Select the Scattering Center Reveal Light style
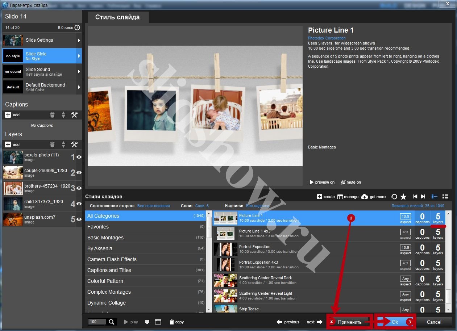The image size is (457, 331). click(329, 296)
